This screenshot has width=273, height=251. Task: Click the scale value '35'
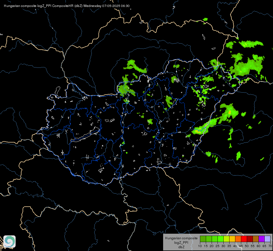coord(229,246)
